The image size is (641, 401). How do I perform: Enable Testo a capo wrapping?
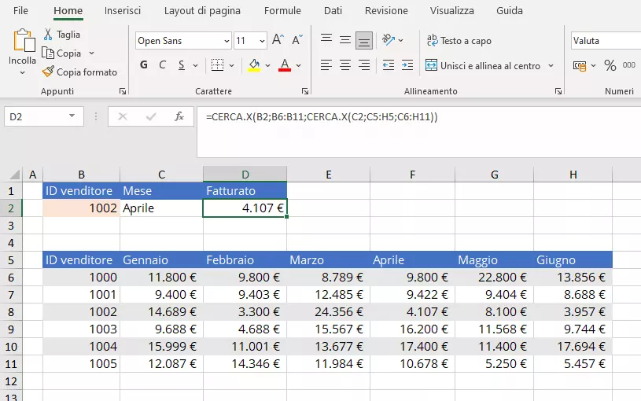click(x=459, y=40)
